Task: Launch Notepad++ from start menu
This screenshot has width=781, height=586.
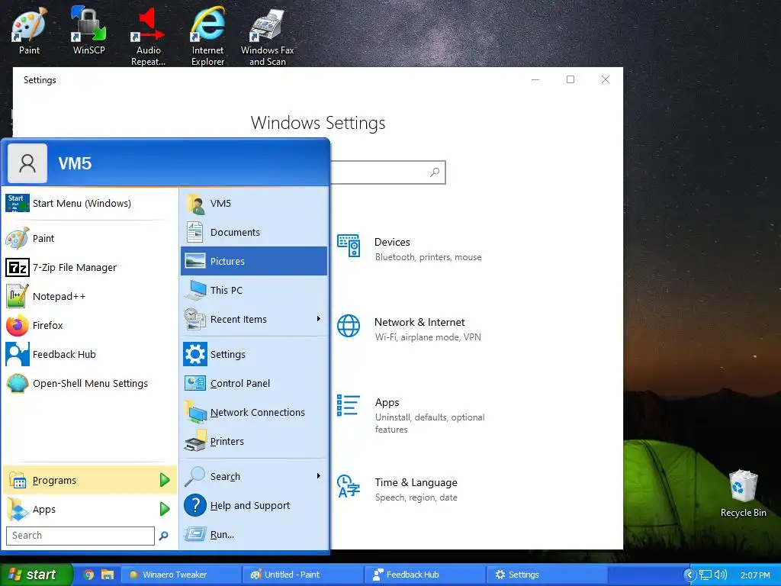Action: pos(90,297)
